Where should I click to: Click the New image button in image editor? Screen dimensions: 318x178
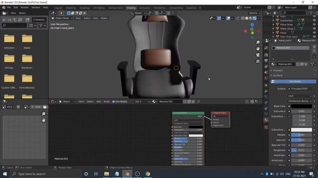click(x=36, y=107)
